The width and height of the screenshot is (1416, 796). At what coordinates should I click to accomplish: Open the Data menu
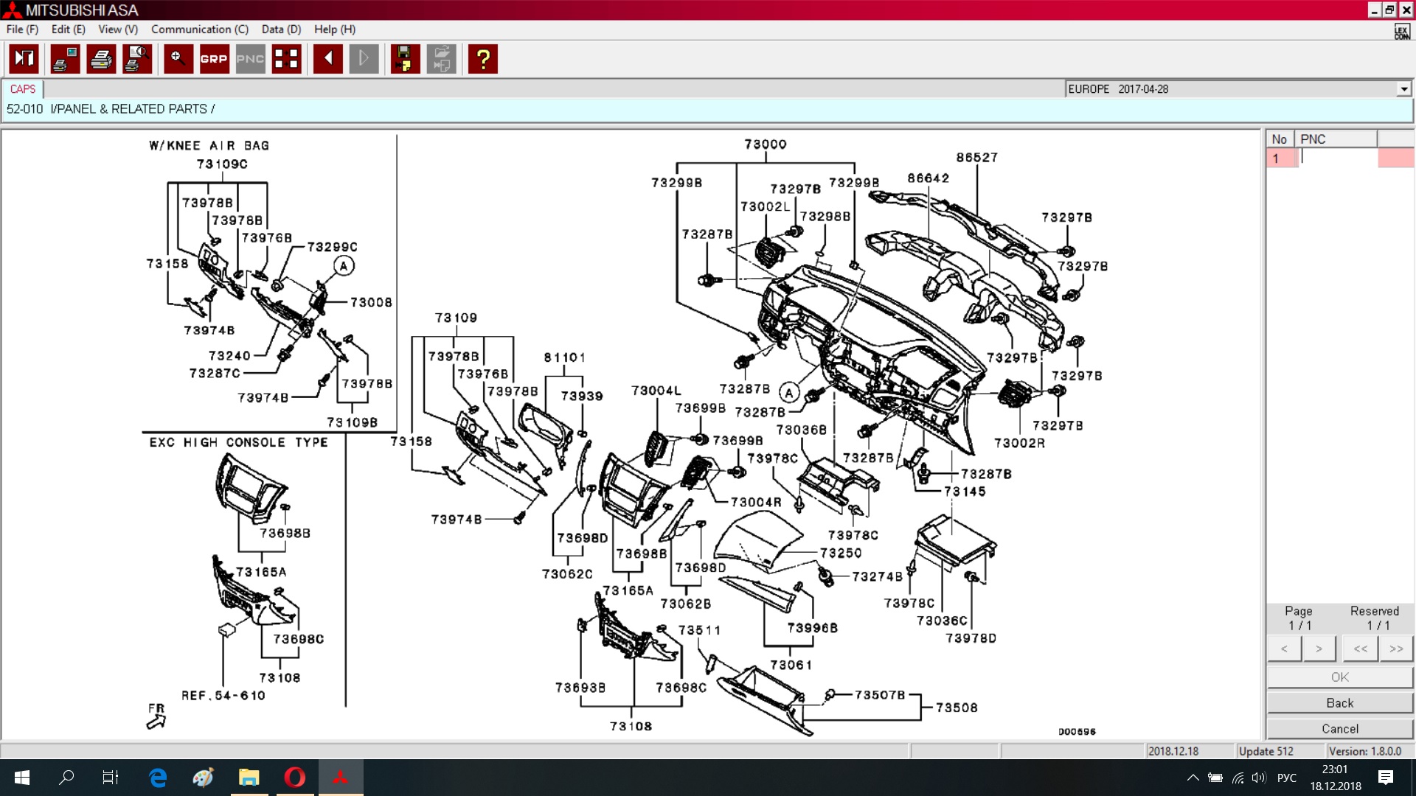coord(281,29)
